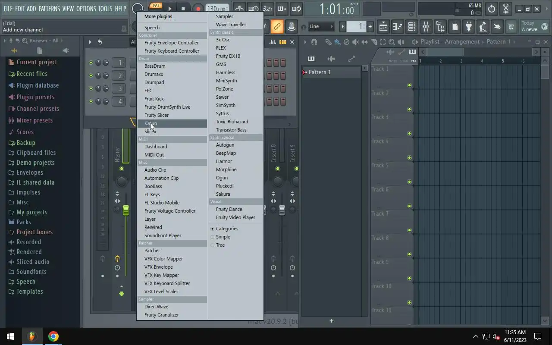This screenshot has height=345, width=552.
Task: Open the PATTERNS menu
Action: (49, 9)
